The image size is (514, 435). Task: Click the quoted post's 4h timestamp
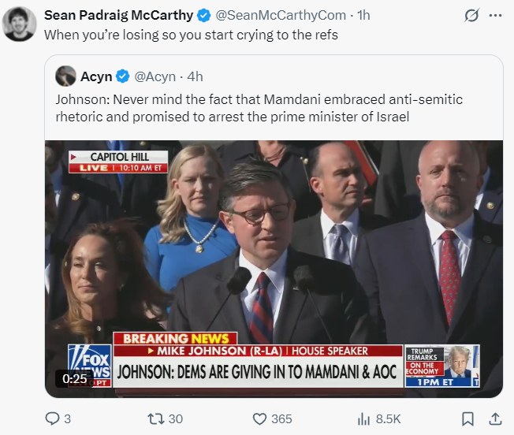pos(195,76)
